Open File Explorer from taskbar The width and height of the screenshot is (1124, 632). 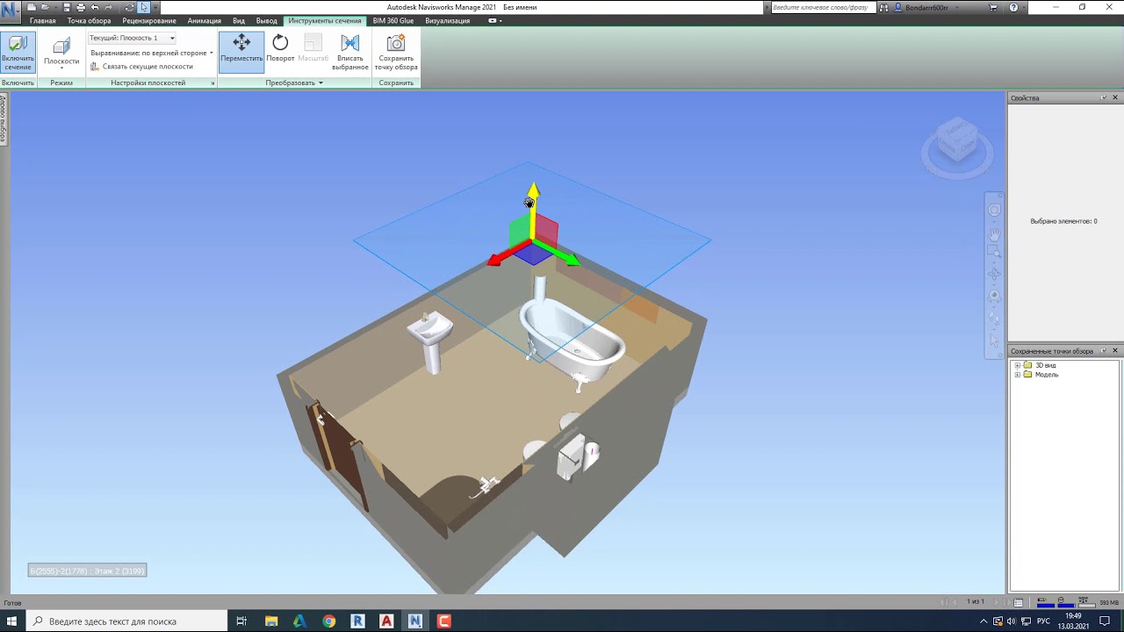pyautogui.click(x=271, y=621)
